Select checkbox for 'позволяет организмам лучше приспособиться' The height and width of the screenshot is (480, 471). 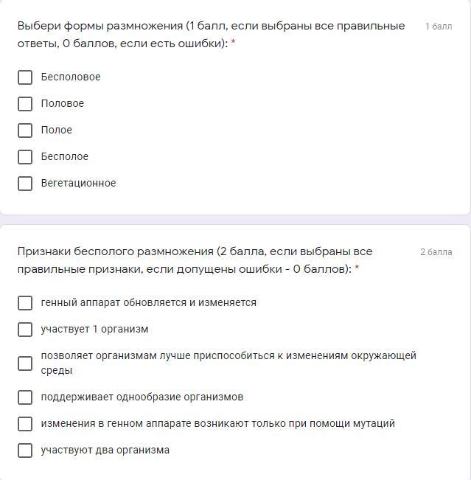25,364
